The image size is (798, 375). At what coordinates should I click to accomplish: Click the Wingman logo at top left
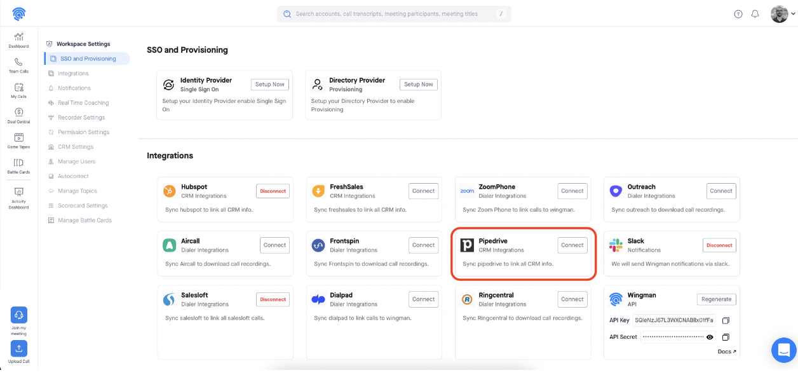click(x=19, y=13)
